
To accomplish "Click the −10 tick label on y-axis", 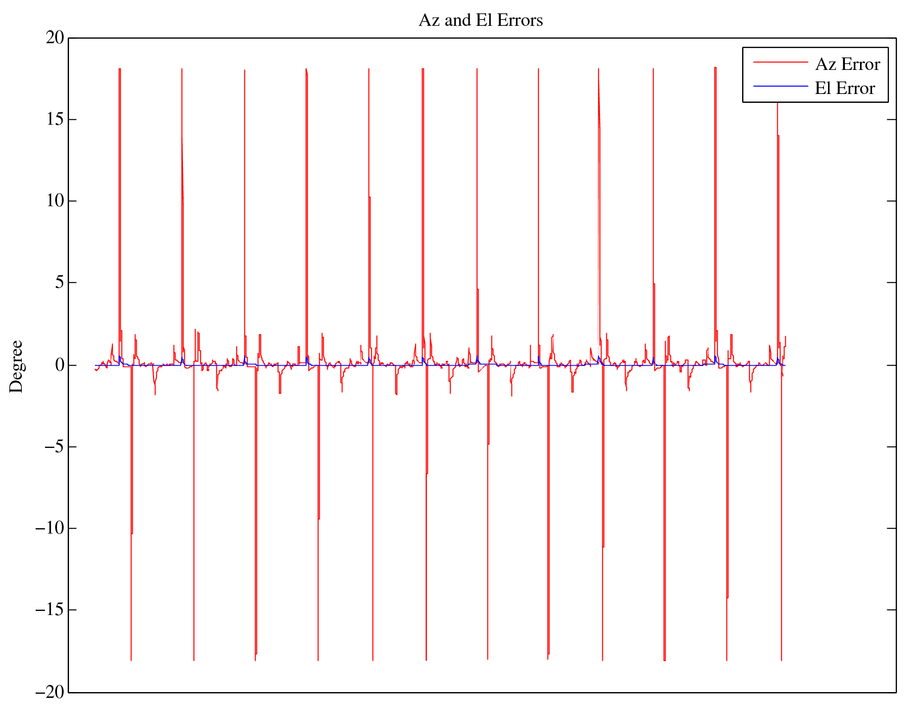I will (x=50, y=528).
